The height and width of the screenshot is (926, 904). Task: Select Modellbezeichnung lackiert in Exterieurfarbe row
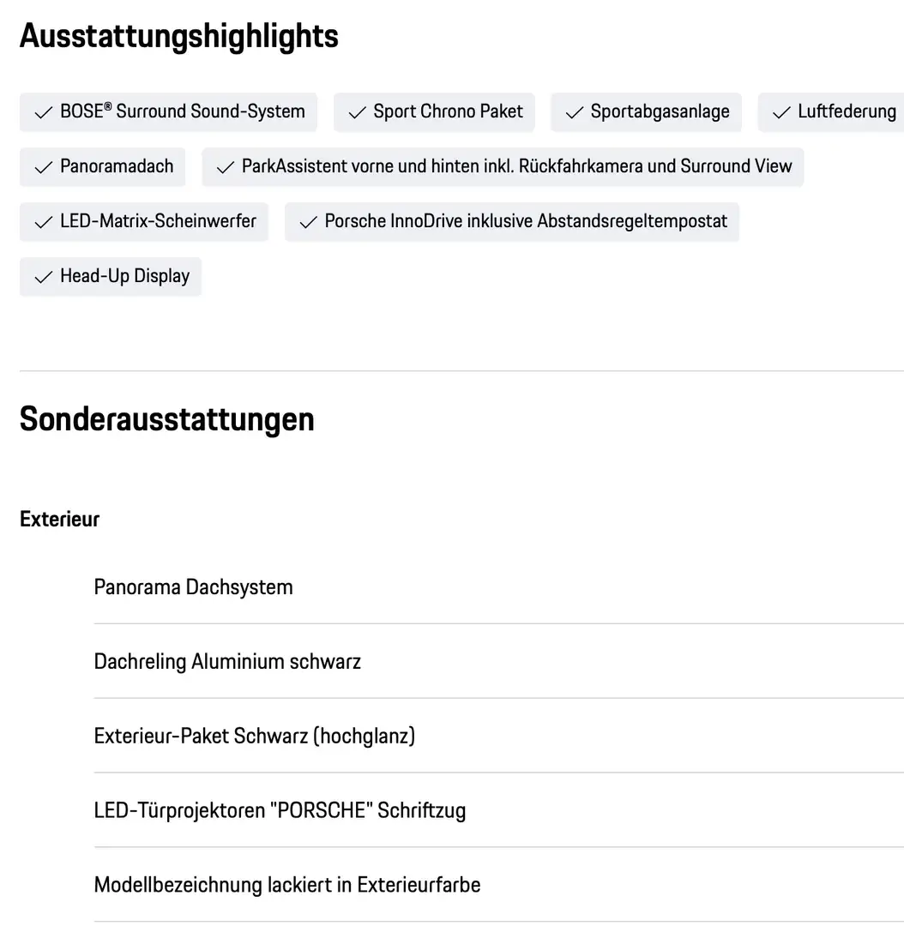click(x=286, y=885)
